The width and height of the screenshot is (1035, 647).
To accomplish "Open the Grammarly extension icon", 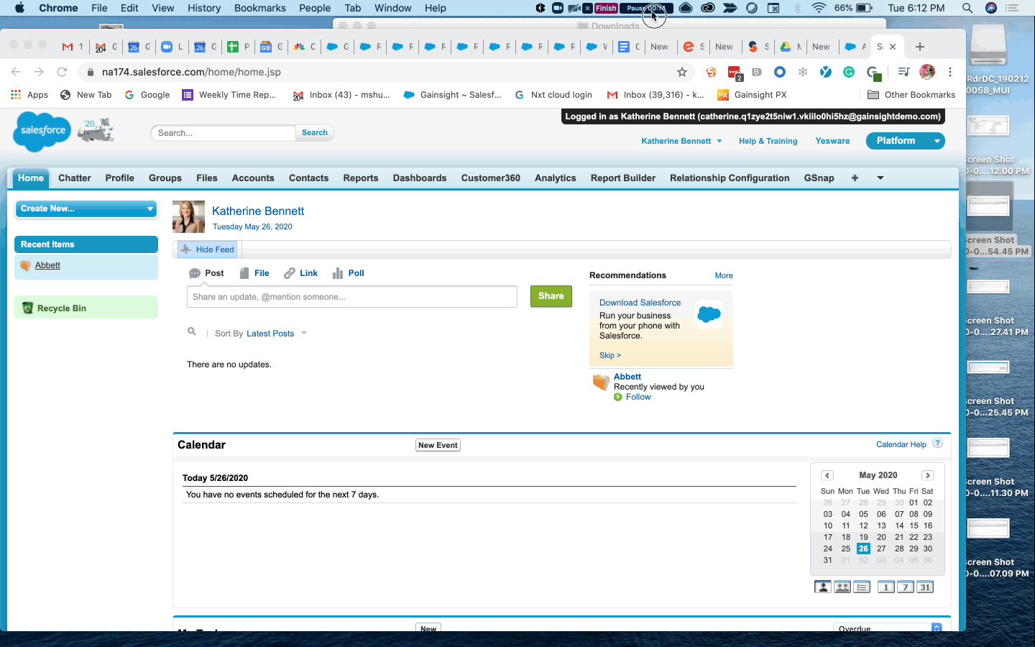I will click(x=849, y=72).
